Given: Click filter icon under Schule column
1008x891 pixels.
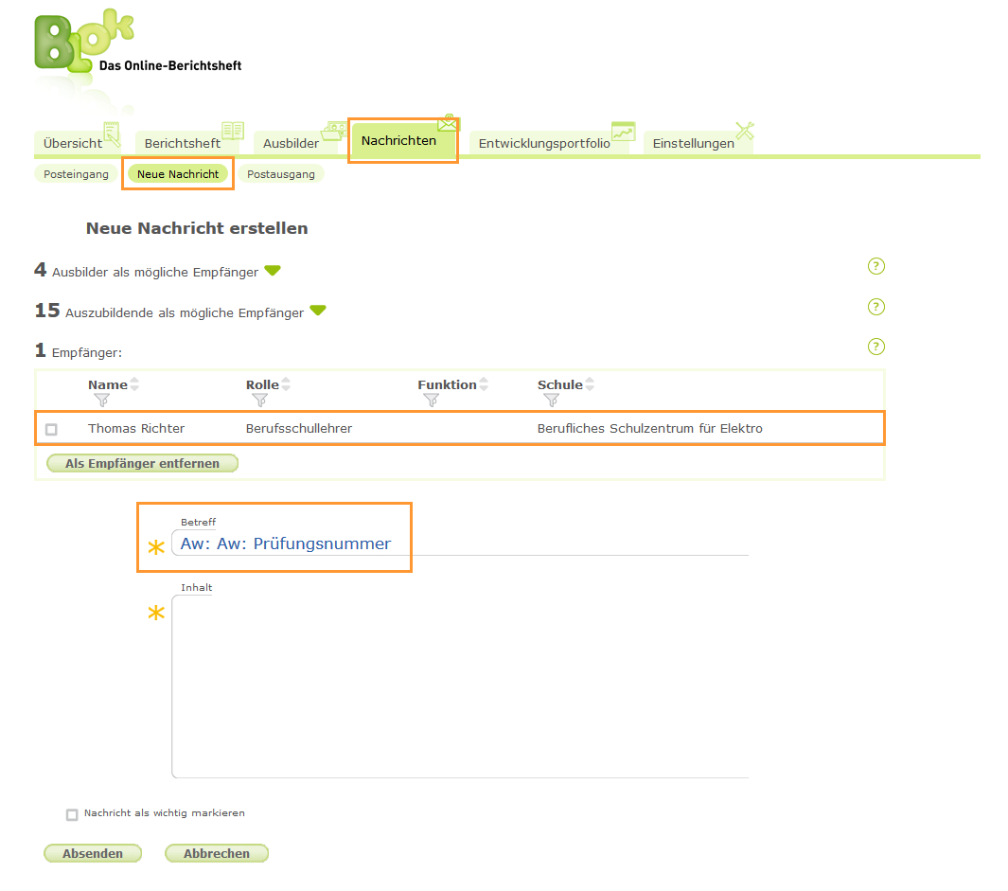Looking at the screenshot, I should click(x=552, y=401).
